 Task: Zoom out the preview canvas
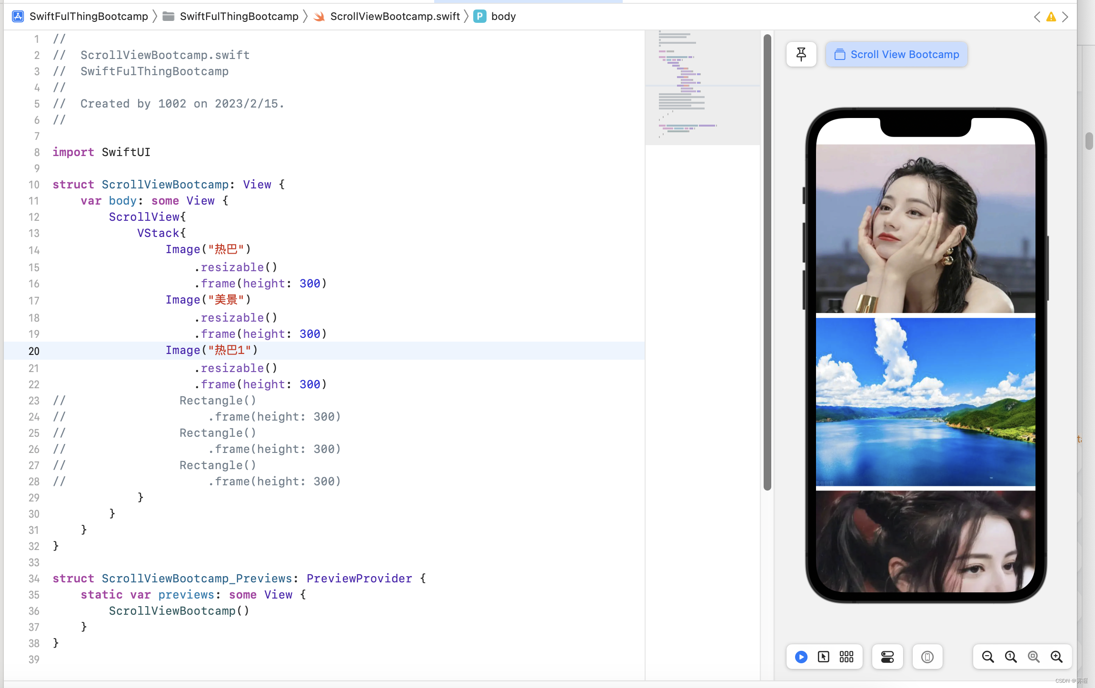(x=988, y=657)
